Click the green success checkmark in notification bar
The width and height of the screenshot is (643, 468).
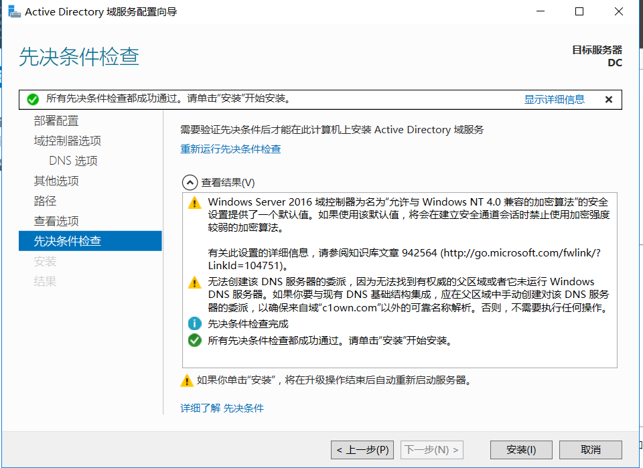[32, 99]
